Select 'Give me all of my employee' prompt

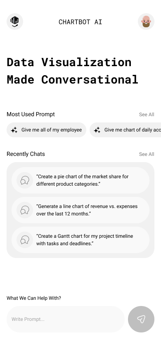pos(46,130)
